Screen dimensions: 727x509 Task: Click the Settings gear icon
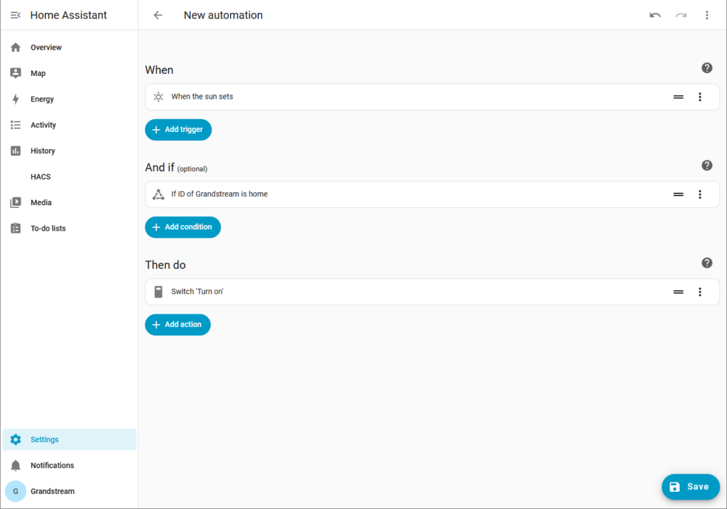tap(16, 439)
